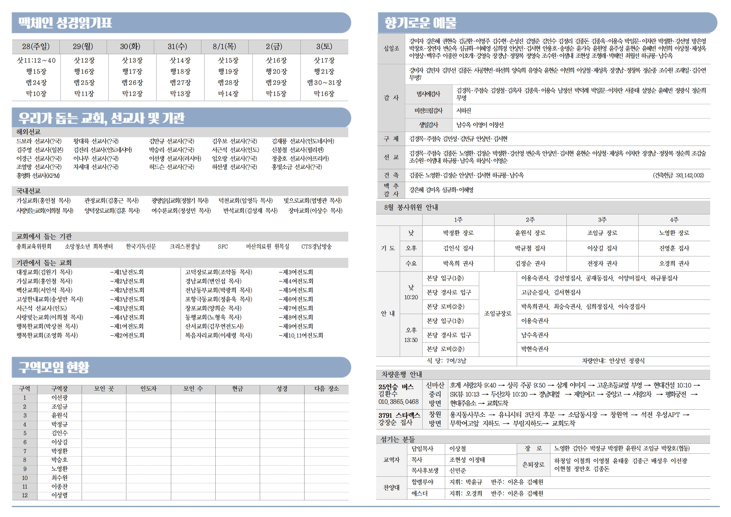Image resolution: width=731 pixels, height=517 pixels.
Task: Click the '구역모임 현황' heading
Action: 54,367
